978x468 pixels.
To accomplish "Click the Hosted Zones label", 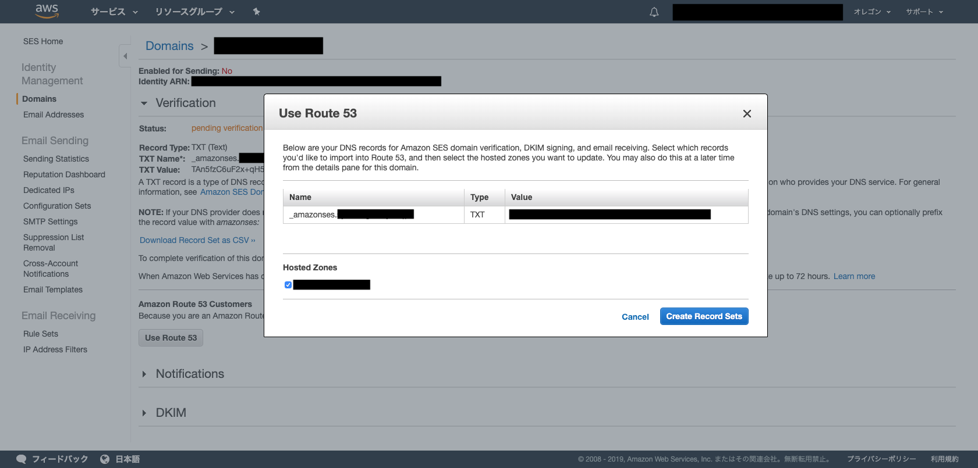I will coord(310,267).
